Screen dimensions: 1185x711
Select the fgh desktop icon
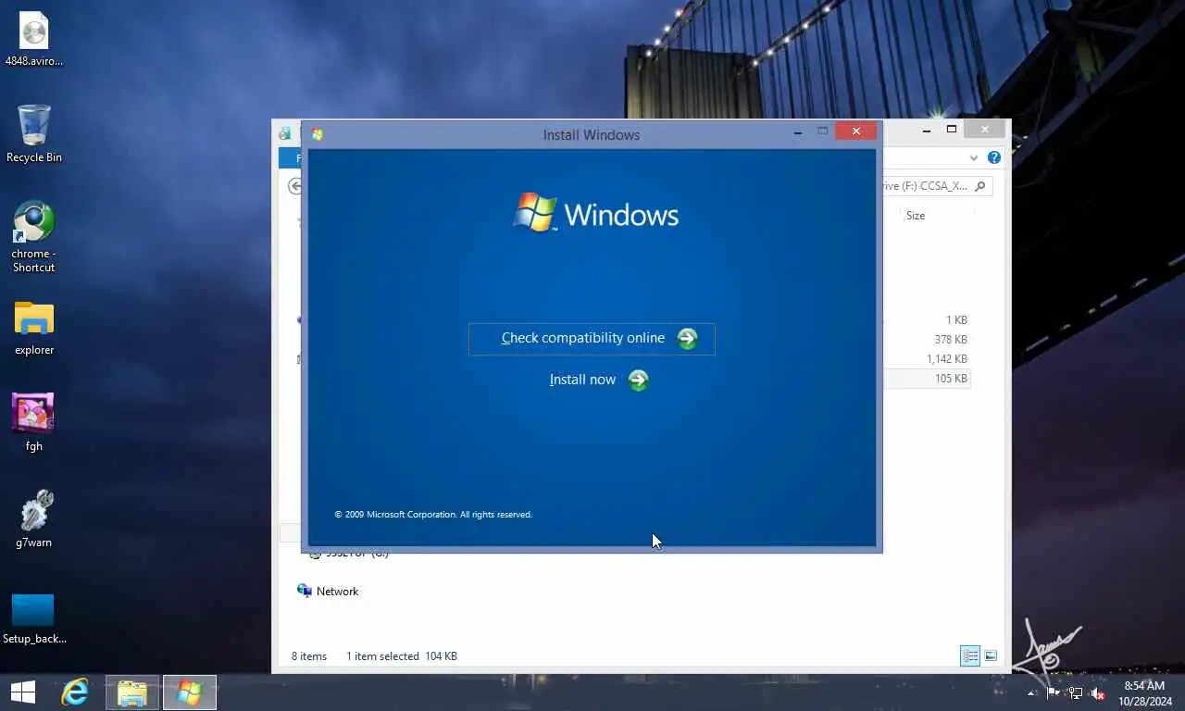pos(34,422)
